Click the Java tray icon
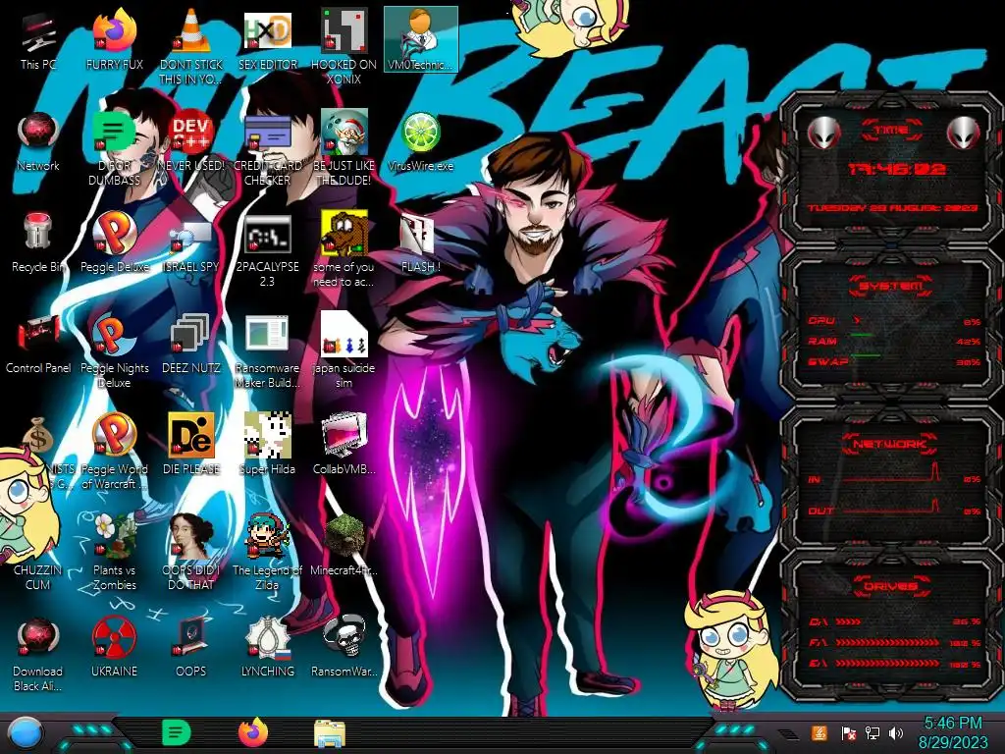Image resolution: width=1005 pixels, height=754 pixels. point(820,732)
